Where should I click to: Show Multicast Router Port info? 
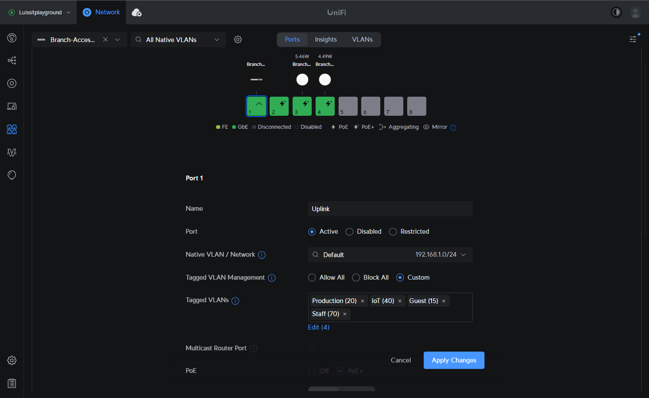tap(254, 349)
